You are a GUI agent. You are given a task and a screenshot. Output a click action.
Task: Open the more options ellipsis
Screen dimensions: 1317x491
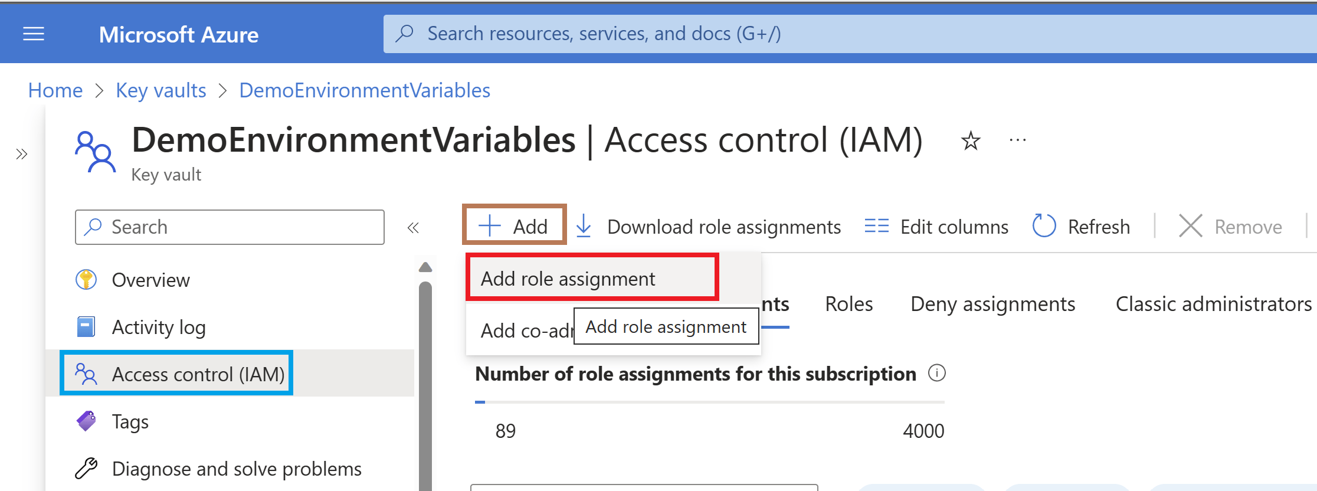1018,140
